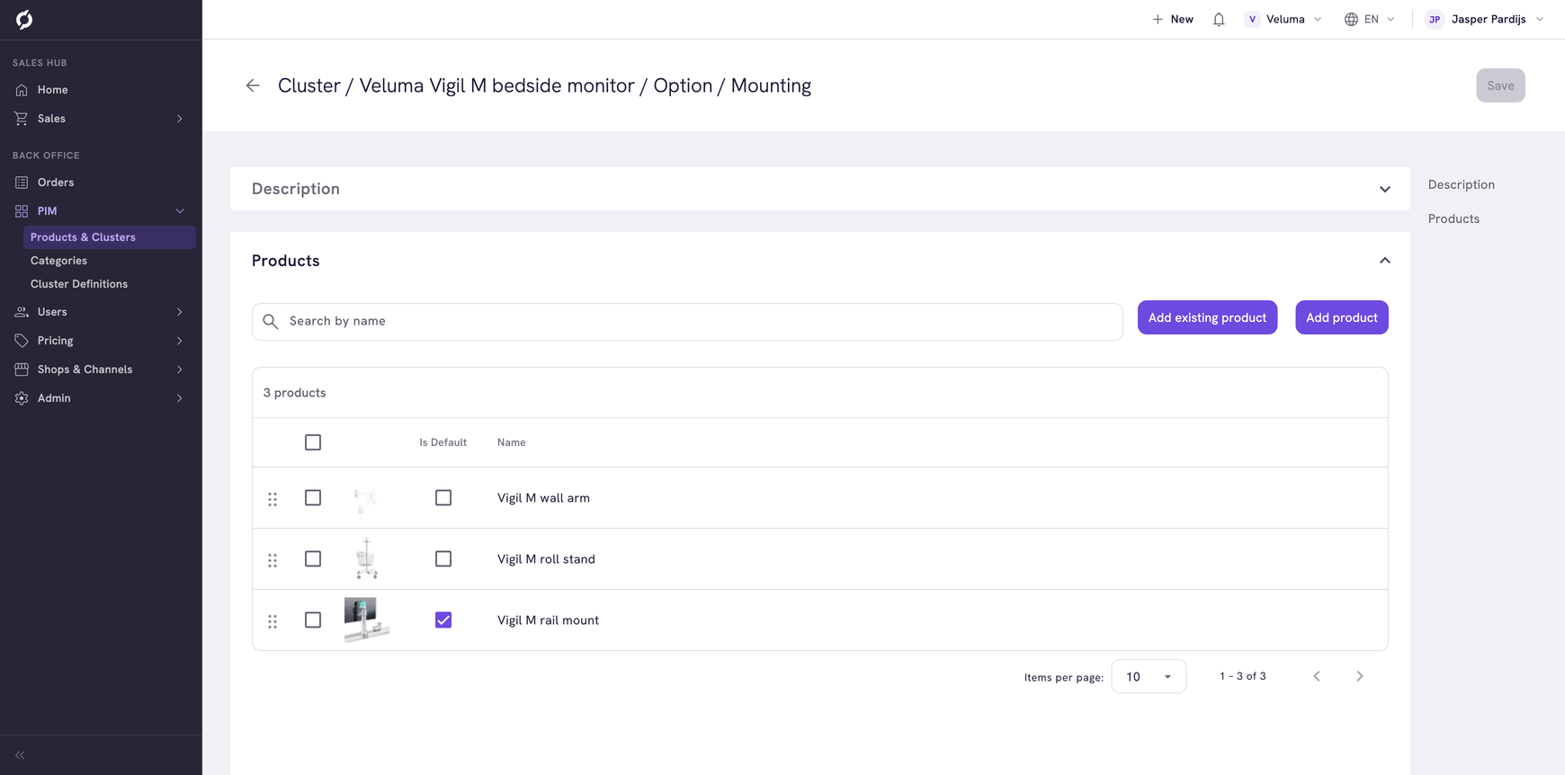Select the Vigil M rail mount row checkbox
Viewport: 1565px width, 775px height.
pyautogui.click(x=313, y=620)
